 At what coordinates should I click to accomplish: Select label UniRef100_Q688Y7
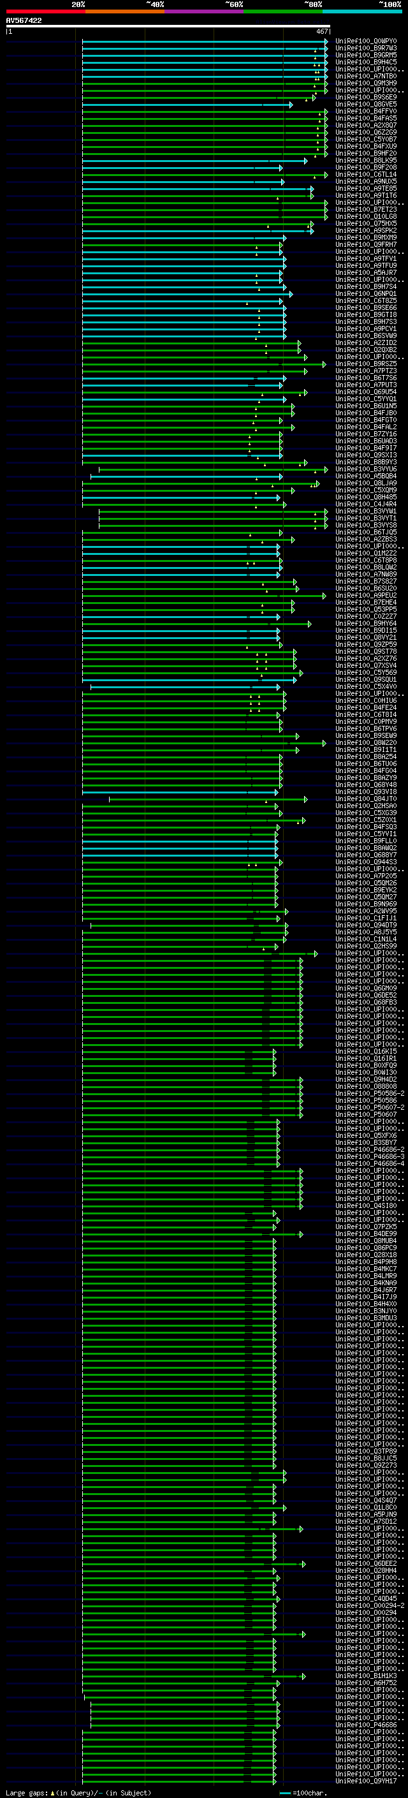[366, 854]
